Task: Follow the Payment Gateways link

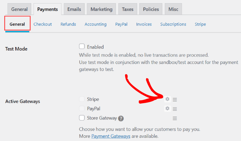Action: point(111,136)
